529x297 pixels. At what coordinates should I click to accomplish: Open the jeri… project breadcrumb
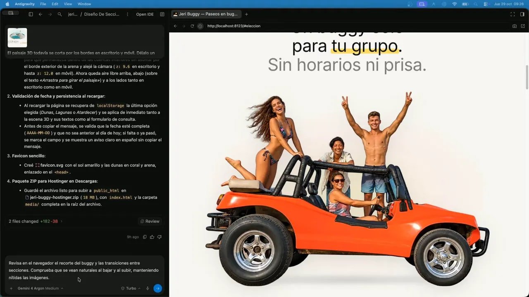(x=73, y=14)
